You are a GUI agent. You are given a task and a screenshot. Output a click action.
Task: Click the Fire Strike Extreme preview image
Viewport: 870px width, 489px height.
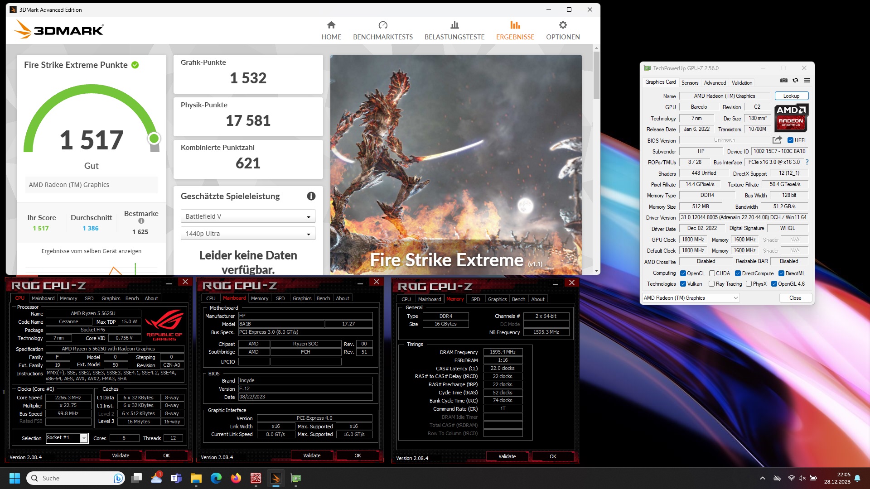[456, 164]
